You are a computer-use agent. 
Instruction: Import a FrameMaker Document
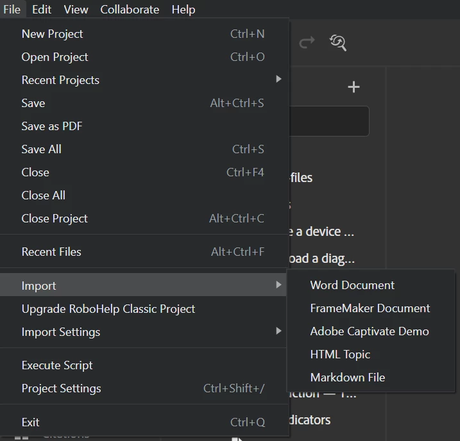click(371, 308)
